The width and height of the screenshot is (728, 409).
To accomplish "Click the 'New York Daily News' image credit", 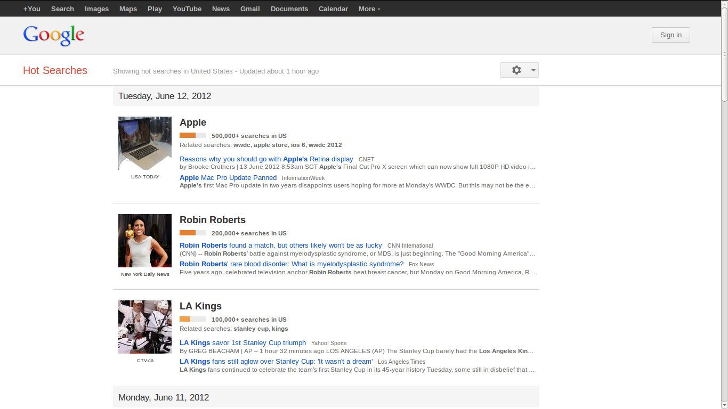I will pyautogui.click(x=145, y=274).
